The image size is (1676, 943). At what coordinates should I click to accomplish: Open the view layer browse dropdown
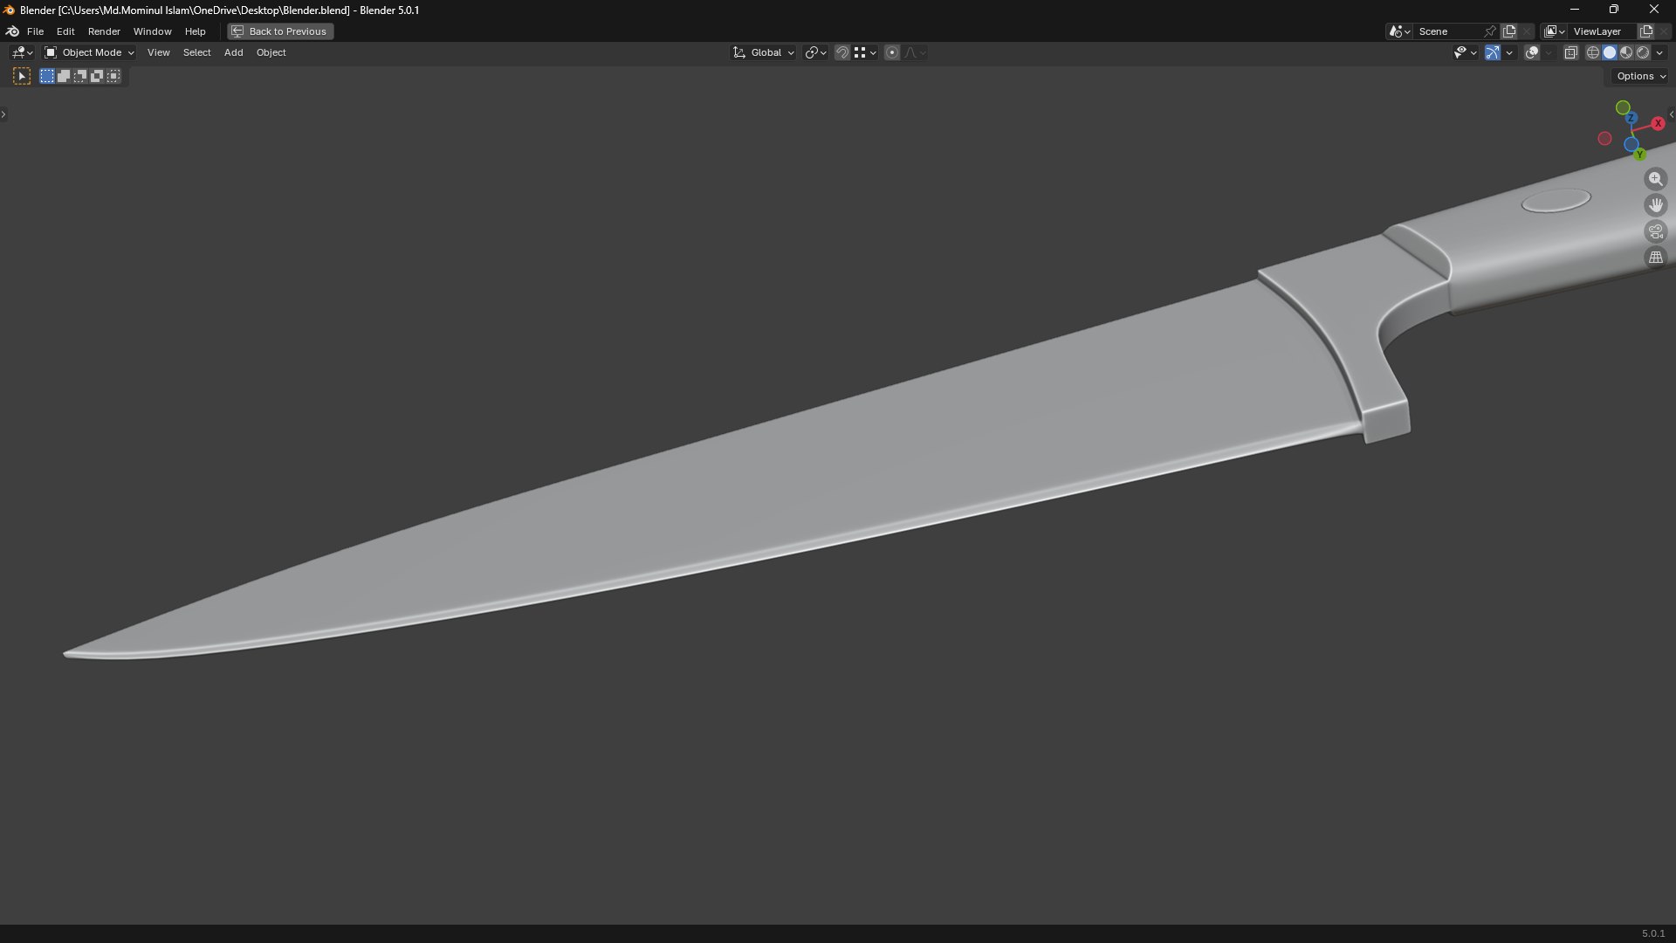pos(1554,31)
